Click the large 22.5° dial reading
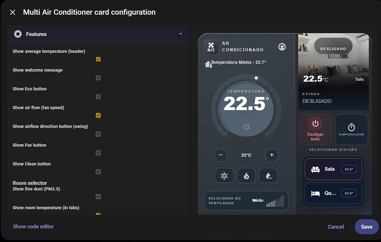 click(246, 104)
